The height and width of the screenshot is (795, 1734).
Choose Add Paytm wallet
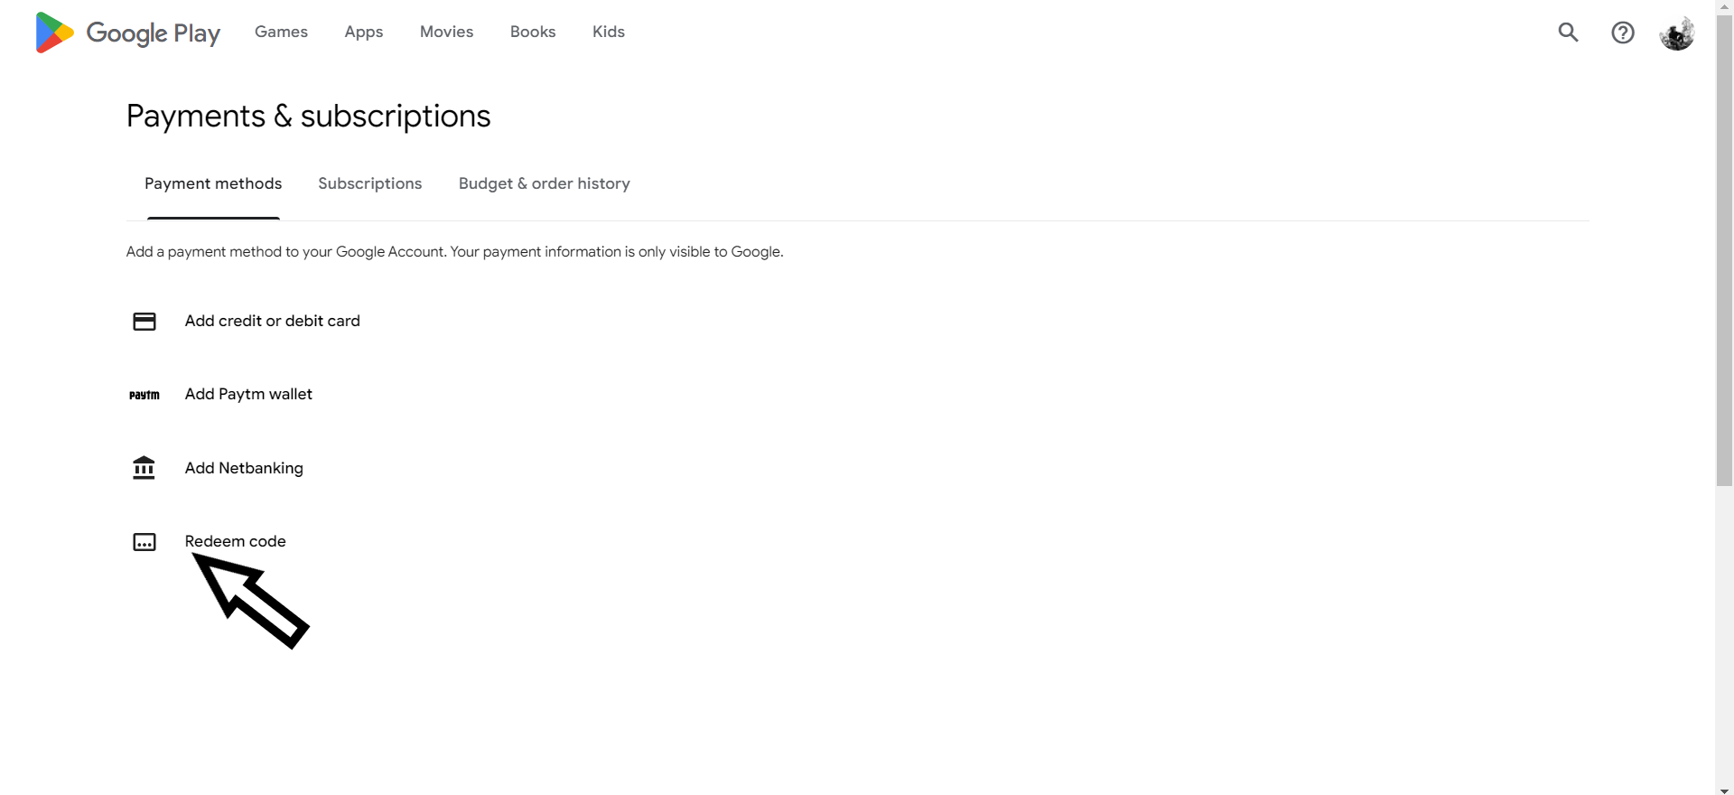[x=248, y=394]
